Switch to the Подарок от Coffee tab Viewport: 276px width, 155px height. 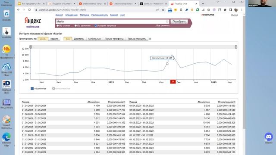(62, 3)
